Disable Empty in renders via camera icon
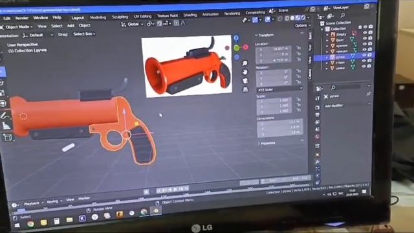This screenshot has height=233, width=414. 371,32
